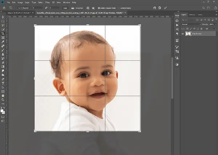Select the Zoom tool
This screenshot has height=155, width=218.
tap(3, 100)
